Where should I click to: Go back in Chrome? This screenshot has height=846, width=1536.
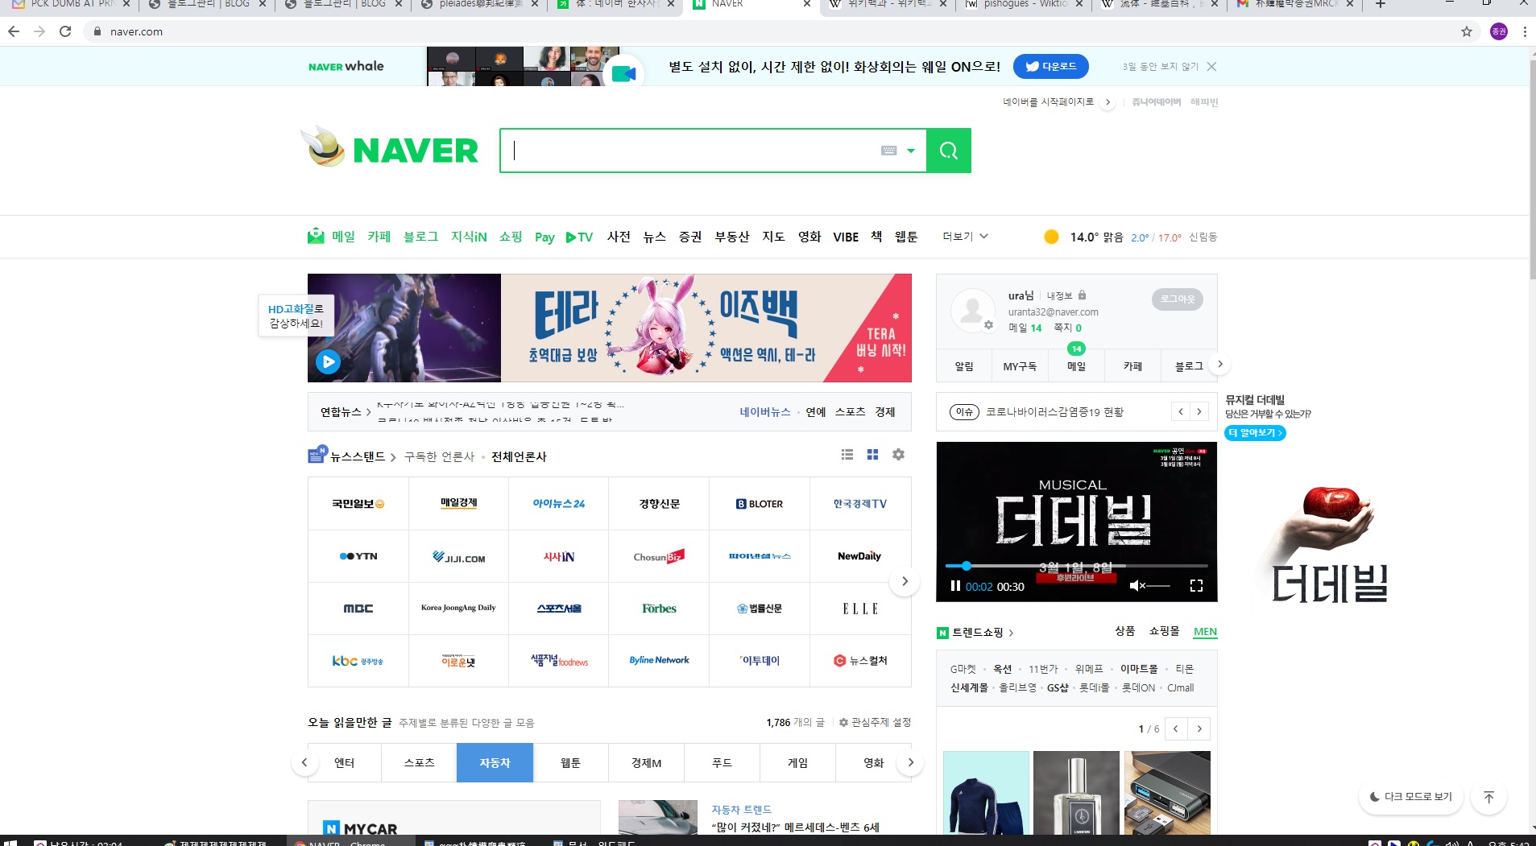tap(14, 31)
